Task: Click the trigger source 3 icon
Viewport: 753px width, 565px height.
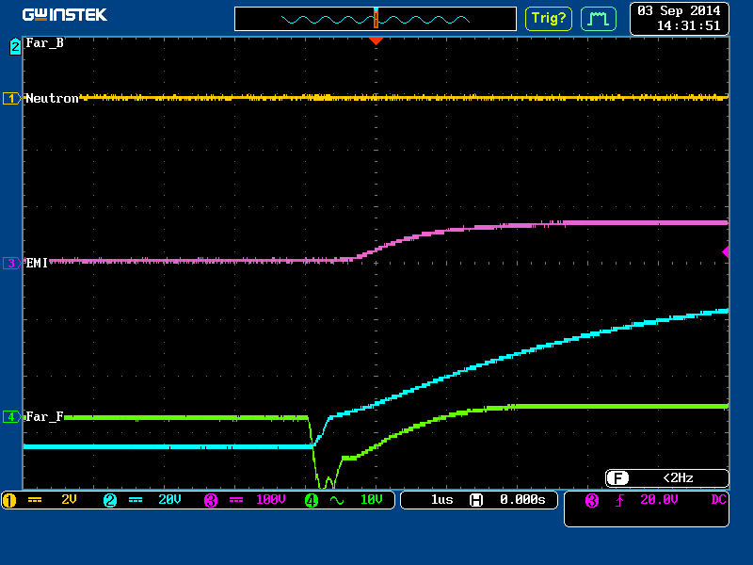Action: [592, 501]
